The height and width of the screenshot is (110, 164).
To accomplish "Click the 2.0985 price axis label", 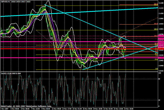I will [161, 19].
